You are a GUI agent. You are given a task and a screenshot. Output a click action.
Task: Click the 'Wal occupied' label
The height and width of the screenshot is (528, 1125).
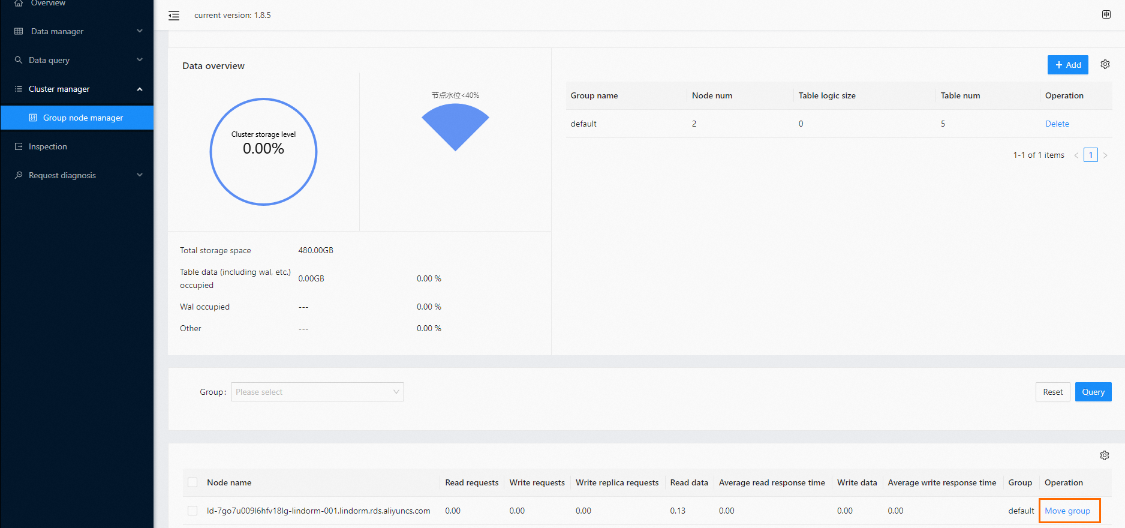pos(204,307)
